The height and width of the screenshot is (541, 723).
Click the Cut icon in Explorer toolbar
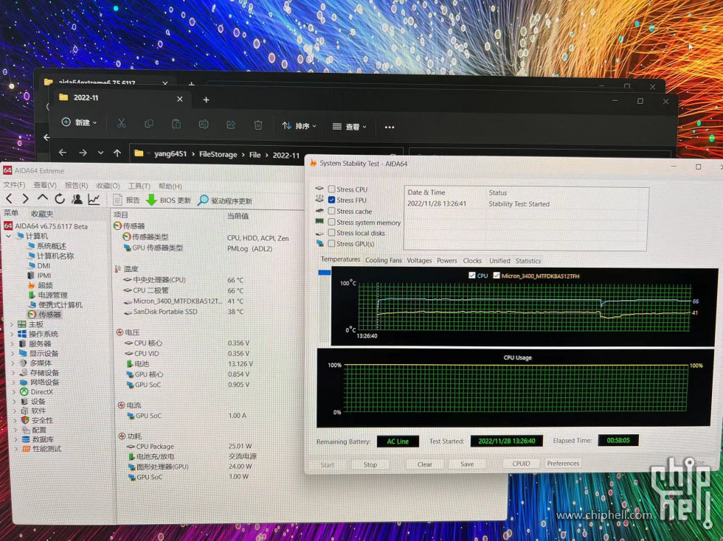click(121, 124)
